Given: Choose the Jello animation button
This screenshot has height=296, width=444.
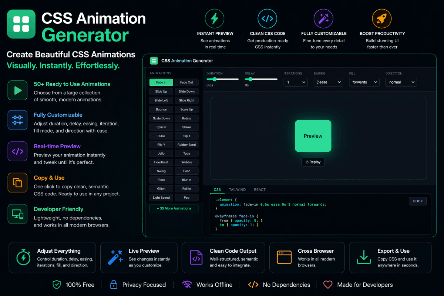Looking at the screenshot, I should click(x=161, y=153).
